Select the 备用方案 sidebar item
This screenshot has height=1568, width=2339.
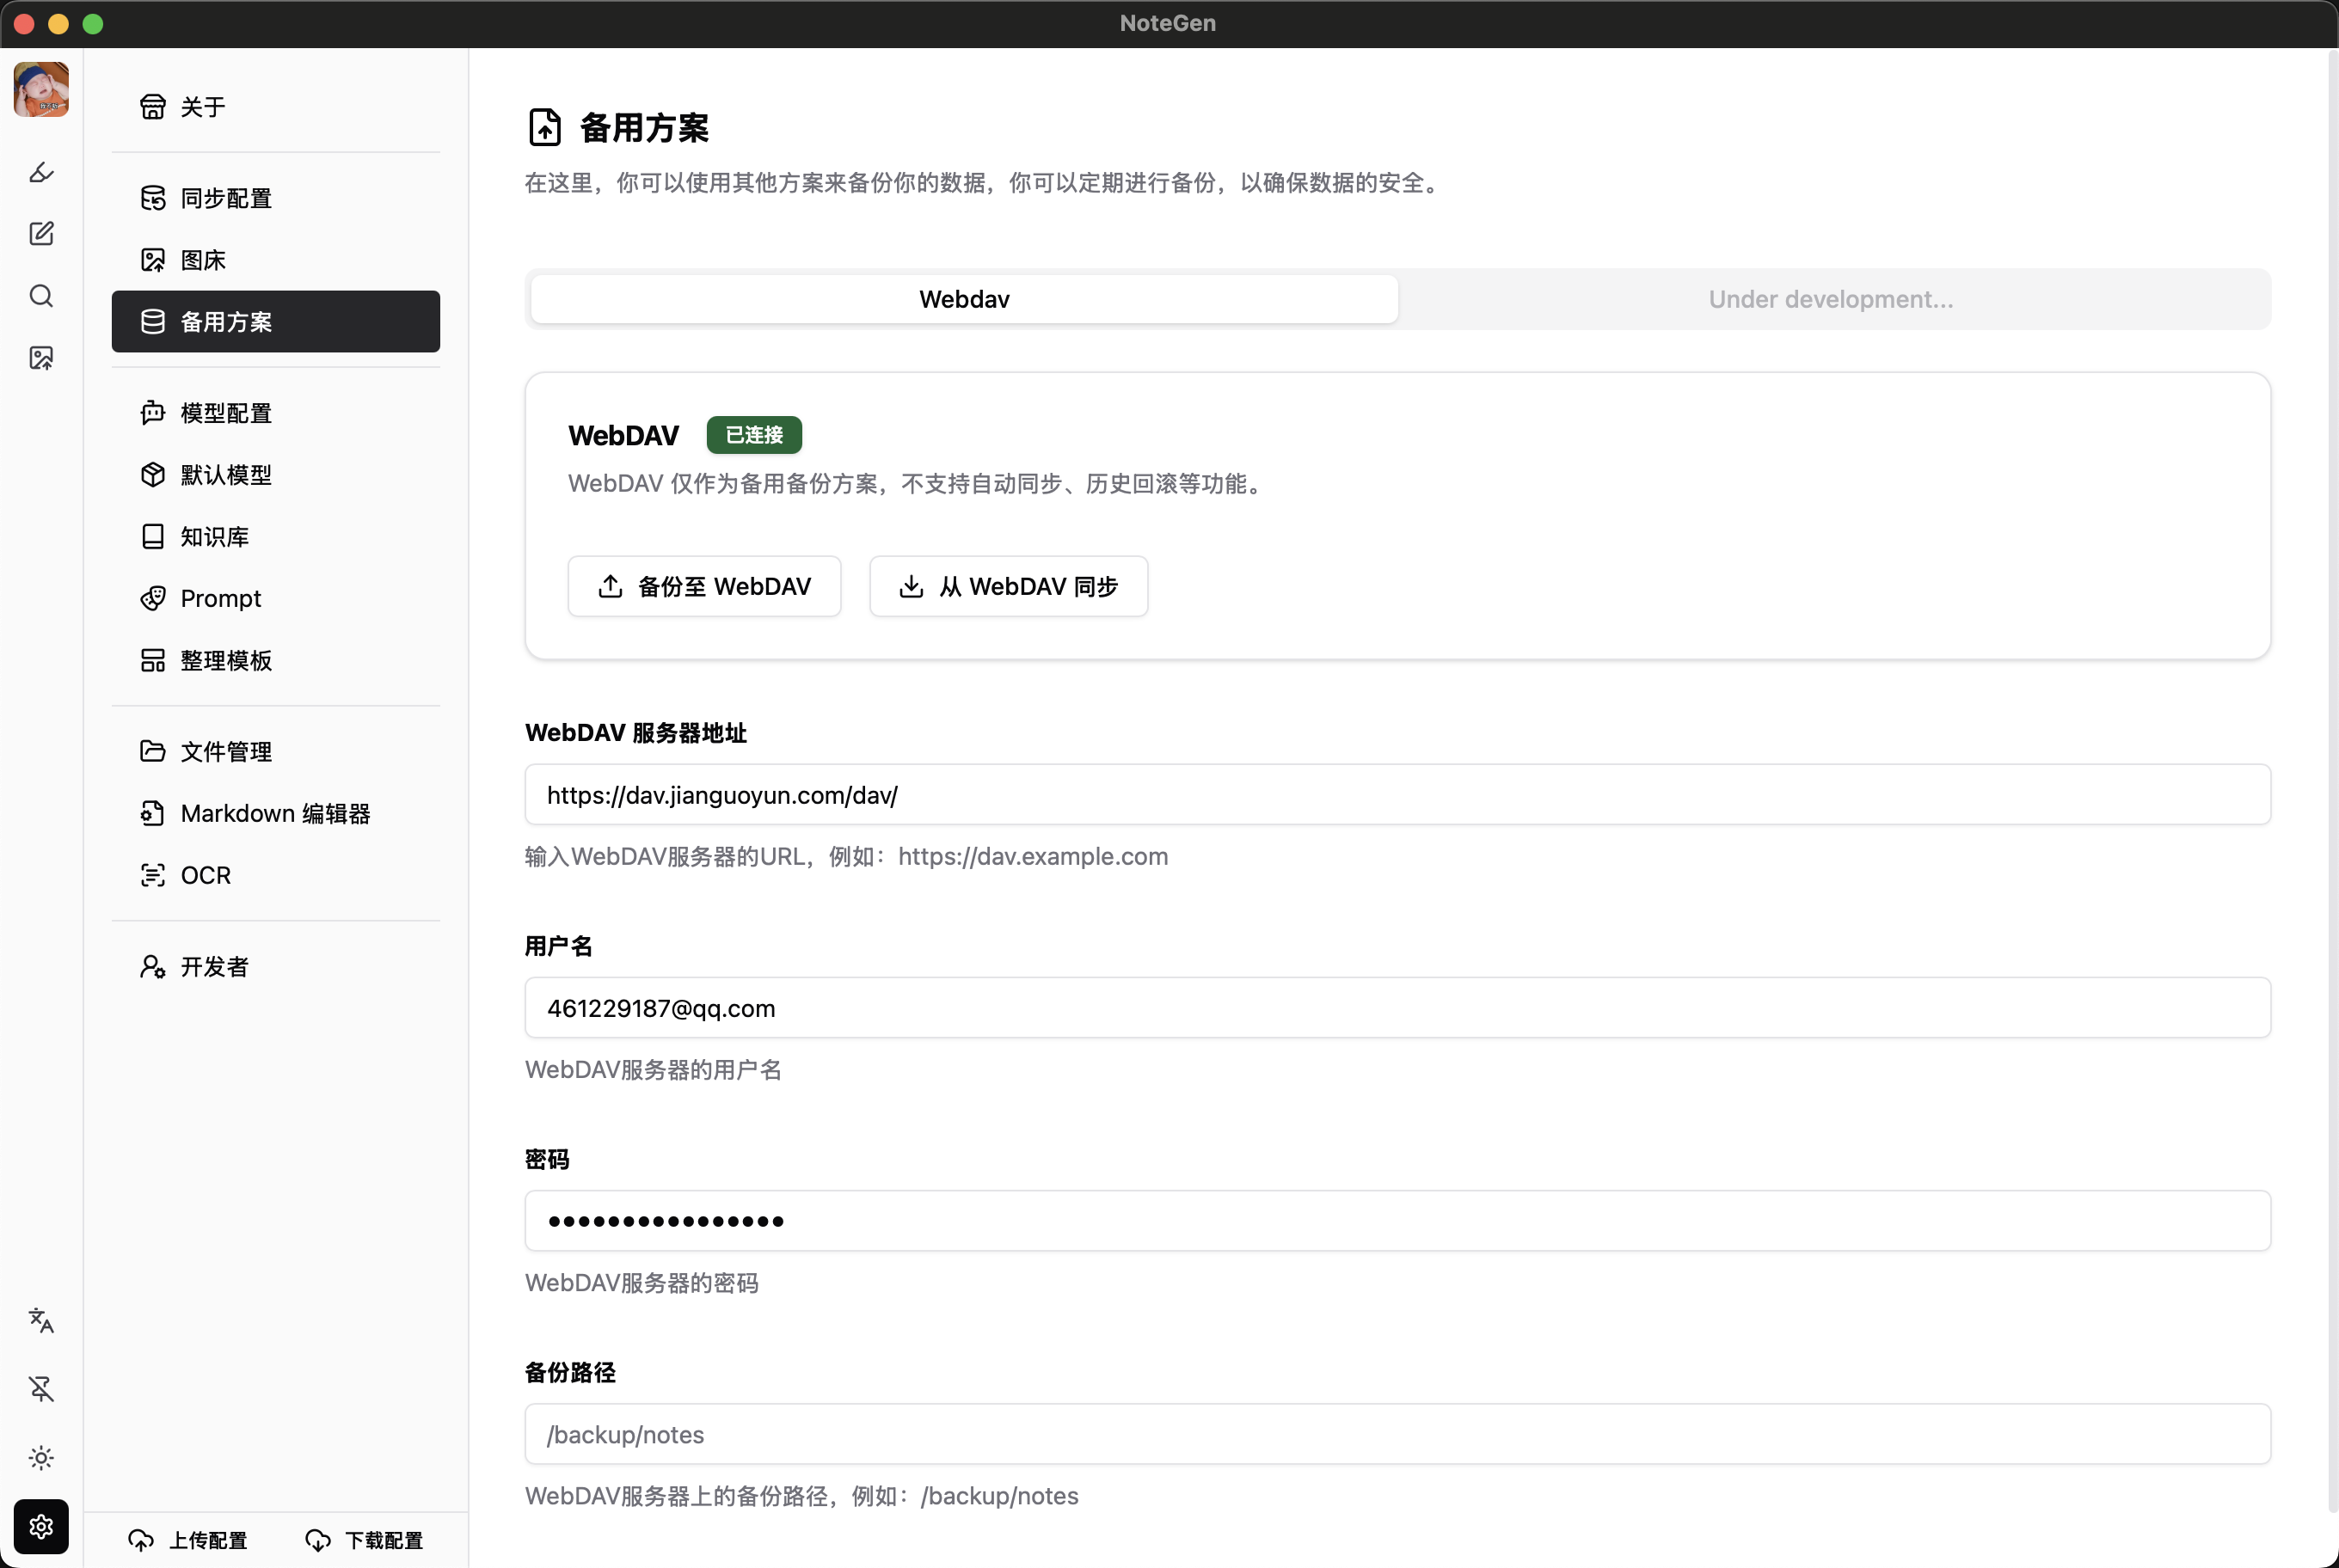pyautogui.click(x=275, y=322)
